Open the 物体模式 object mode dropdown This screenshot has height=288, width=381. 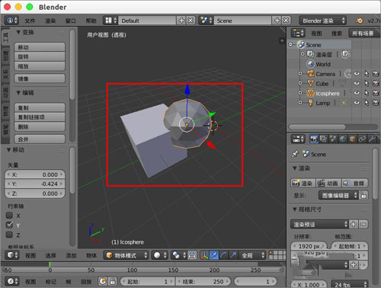tap(126, 255)
